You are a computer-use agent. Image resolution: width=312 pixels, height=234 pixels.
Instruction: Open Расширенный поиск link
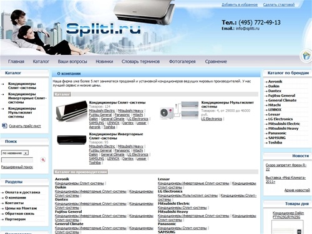coord(17,167)
